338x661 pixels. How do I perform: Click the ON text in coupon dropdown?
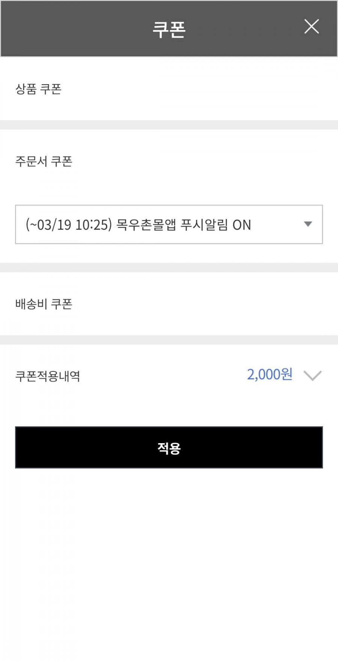coord(241,225)
